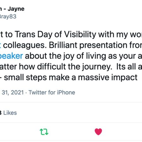Open blue mention link before 'colleagues'

(0, 45)
